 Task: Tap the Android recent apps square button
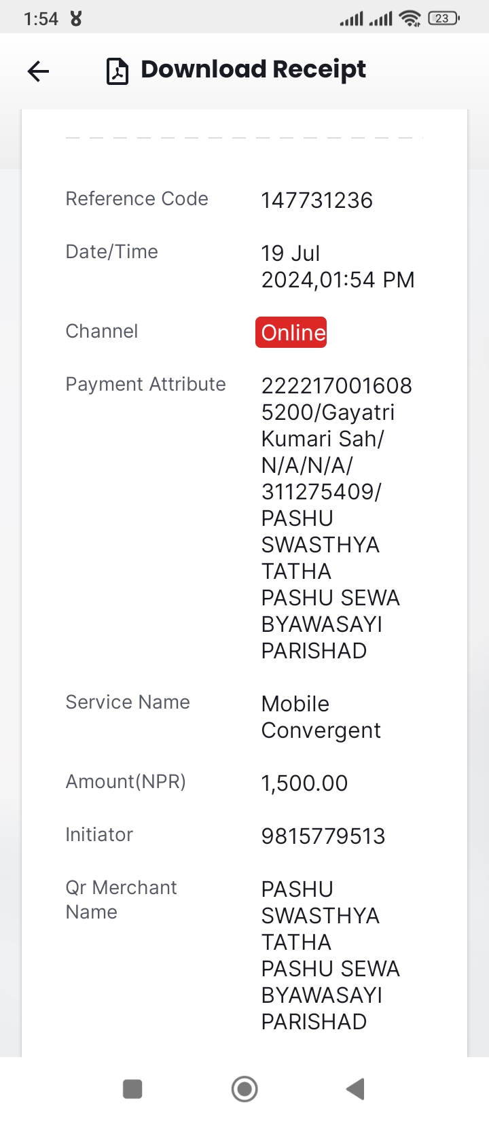[132, 1089]
